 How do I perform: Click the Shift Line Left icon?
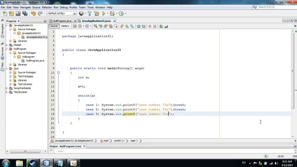(x=138, y=26)
